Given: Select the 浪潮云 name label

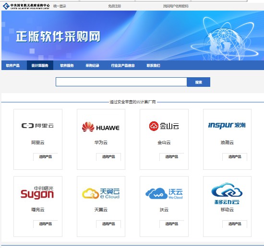Looking at the screenshot, I should tap(228, 142).
